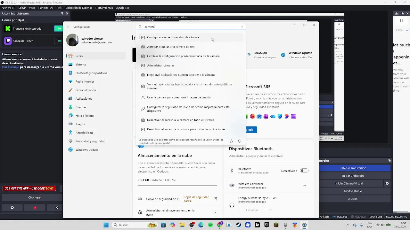Select 'Desactivar el acceso a la cámara en todo el sistema'
Image resolution: width=410 pixels, height=230 pixels.
pos(191,120)
